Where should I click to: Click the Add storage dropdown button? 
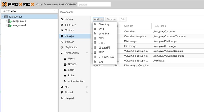pyautogui.click(x=98, y=19)
